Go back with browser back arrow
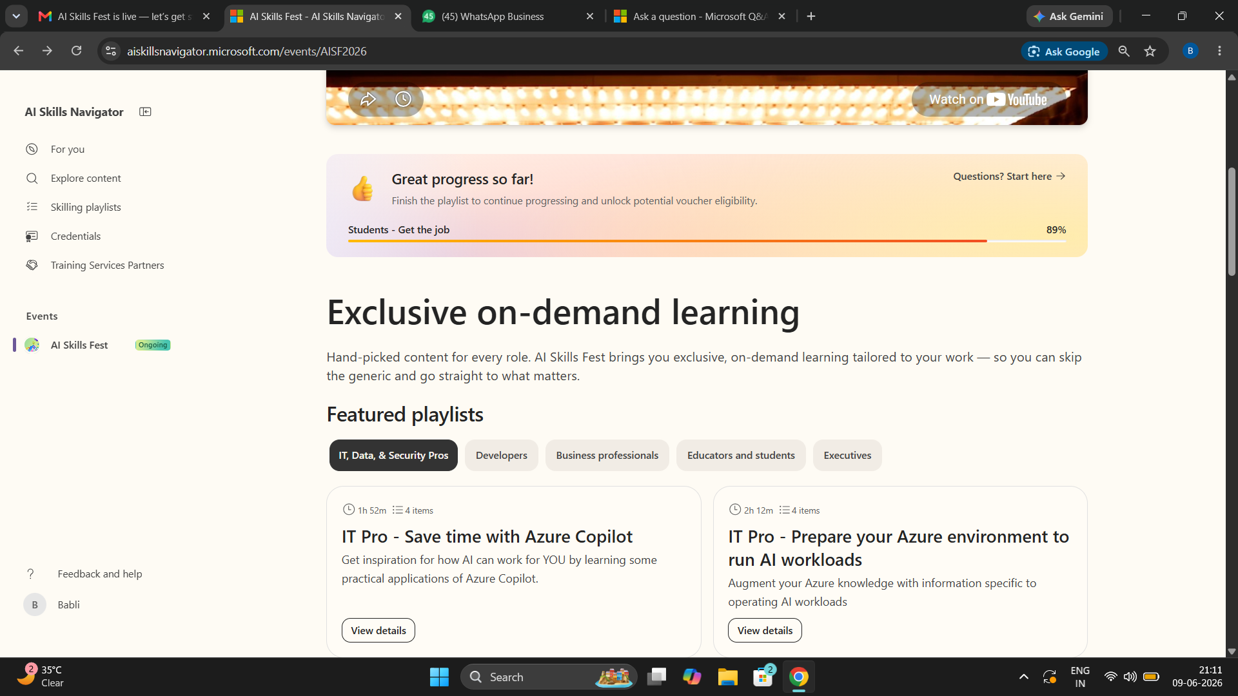 [19, 51]
